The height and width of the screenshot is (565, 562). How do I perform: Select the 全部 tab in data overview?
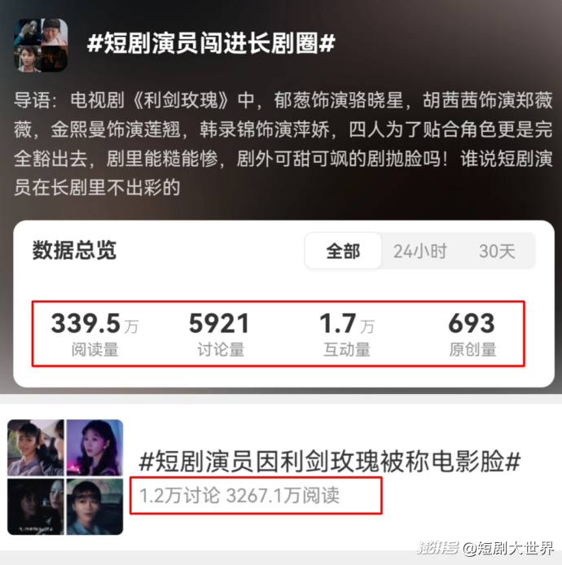coord(343,251)
